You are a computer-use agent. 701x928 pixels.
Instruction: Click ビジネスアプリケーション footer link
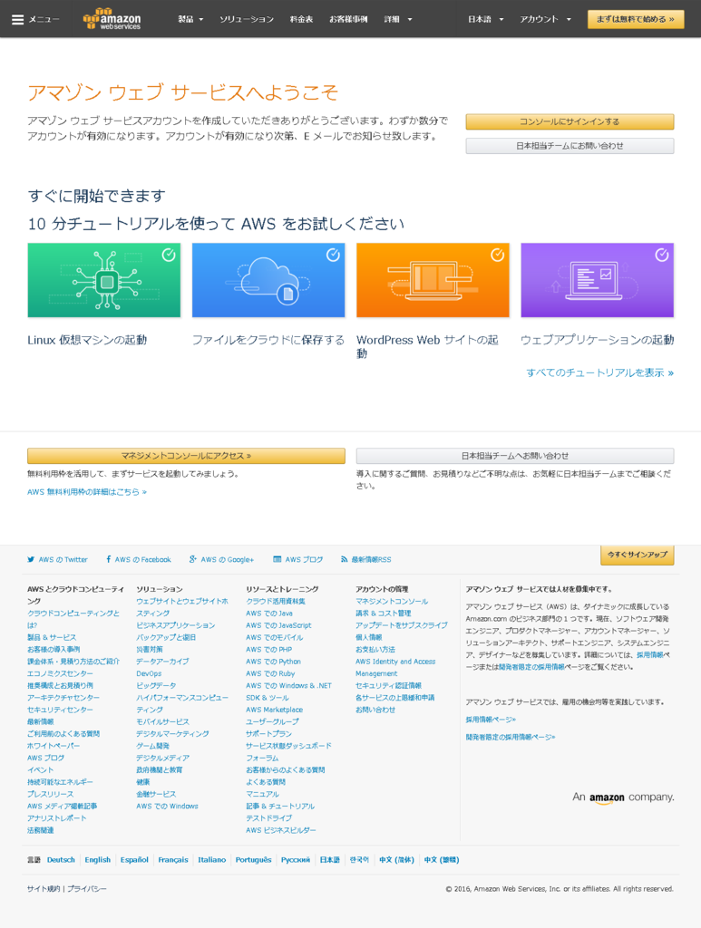[176, 625]
